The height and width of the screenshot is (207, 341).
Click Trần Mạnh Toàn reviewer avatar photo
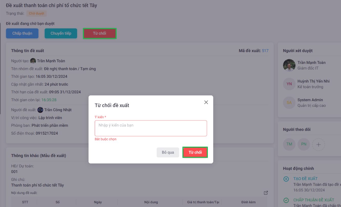[289, 65]
